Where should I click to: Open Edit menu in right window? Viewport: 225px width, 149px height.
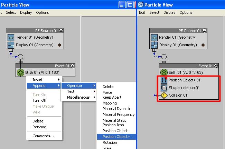click(x=142, y=13)
